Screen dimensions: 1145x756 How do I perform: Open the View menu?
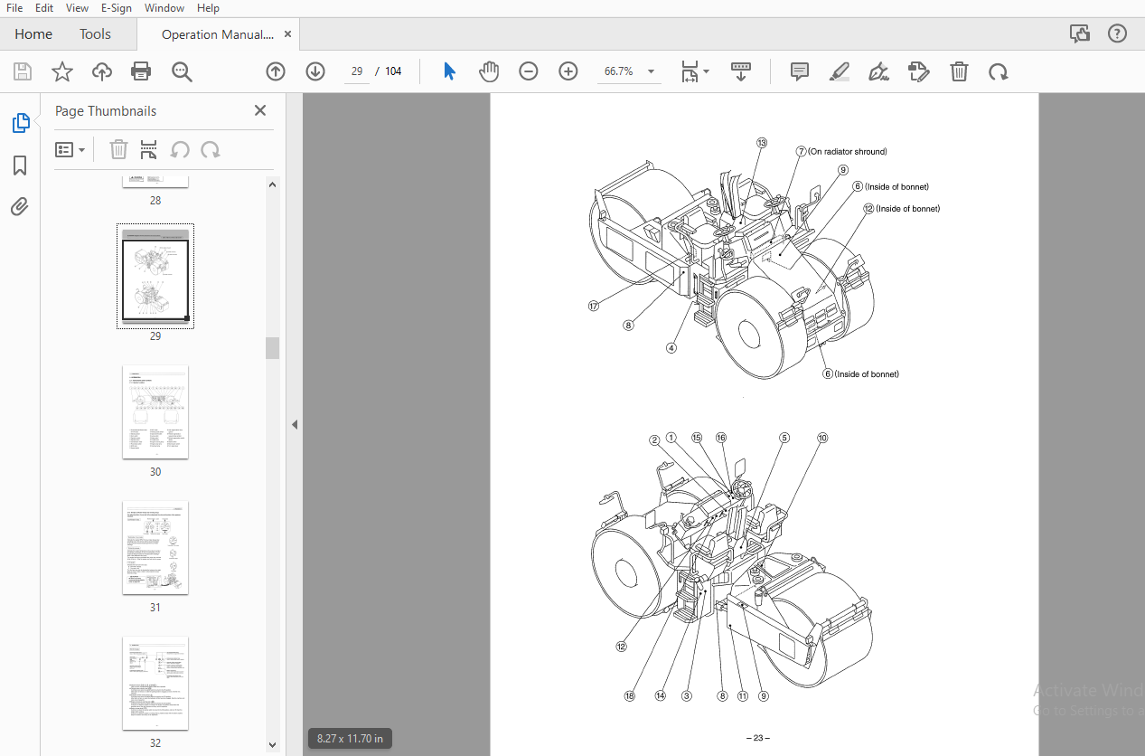[x=78, y=8]
